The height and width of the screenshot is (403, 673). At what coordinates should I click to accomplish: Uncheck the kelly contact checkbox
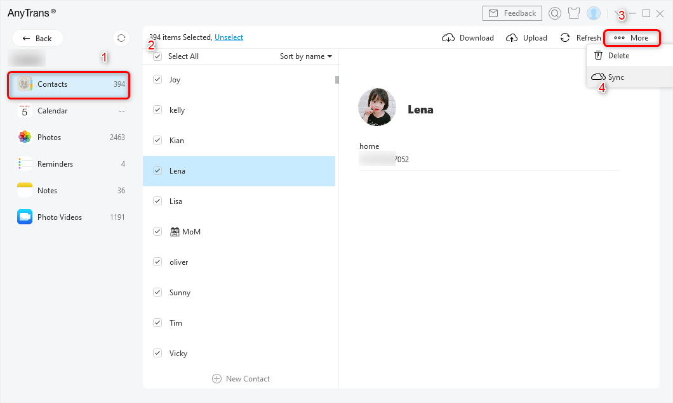[x=157, y=110]
